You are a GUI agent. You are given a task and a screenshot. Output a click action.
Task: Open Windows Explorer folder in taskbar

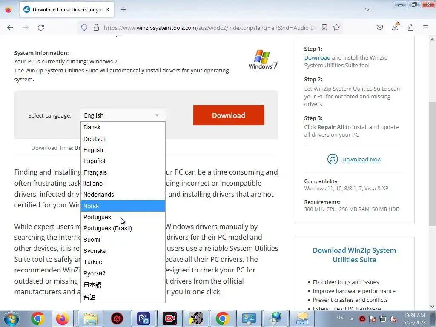(91, 318)
